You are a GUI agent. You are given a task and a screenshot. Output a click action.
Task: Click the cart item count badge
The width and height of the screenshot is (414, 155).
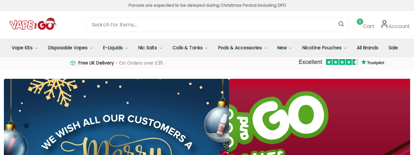(x=360, y=22)
